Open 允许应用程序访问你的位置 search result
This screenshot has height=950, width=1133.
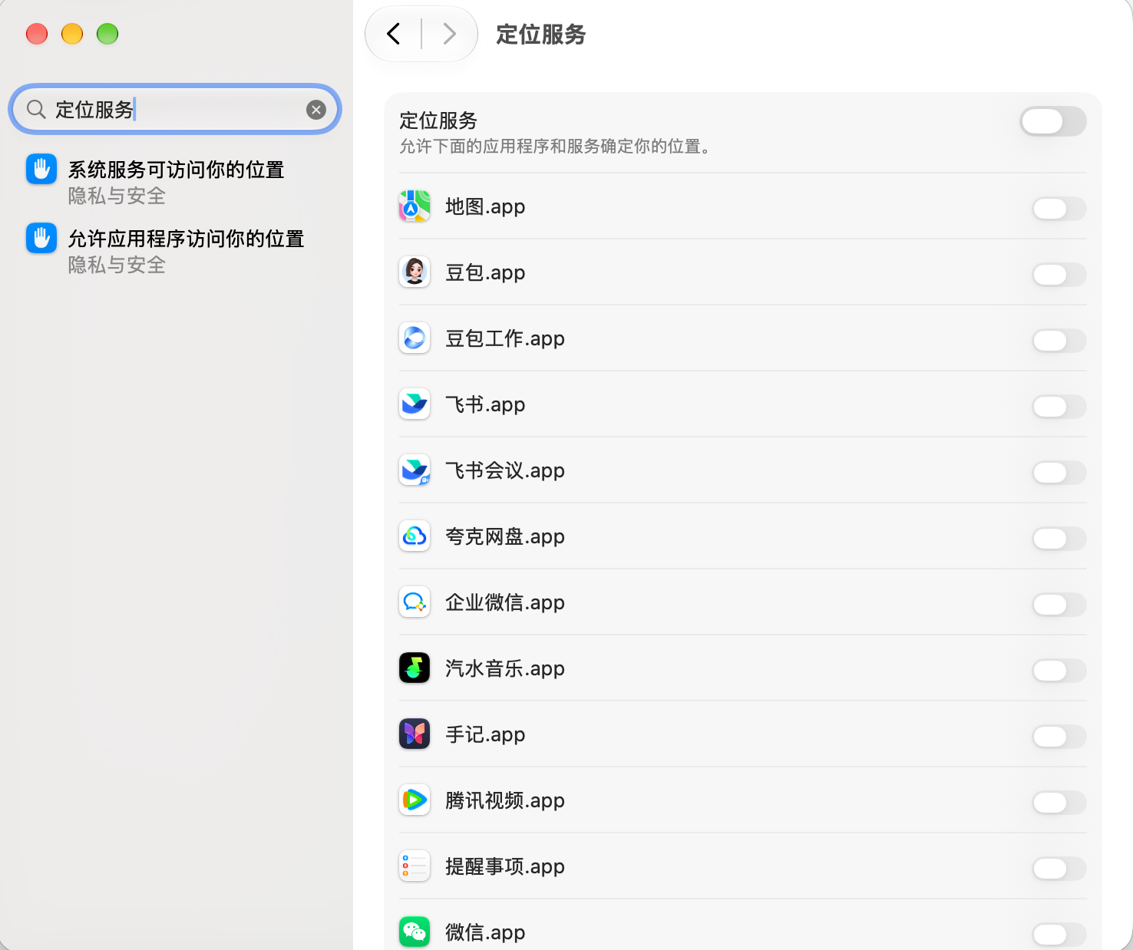(x=175, y=251)
